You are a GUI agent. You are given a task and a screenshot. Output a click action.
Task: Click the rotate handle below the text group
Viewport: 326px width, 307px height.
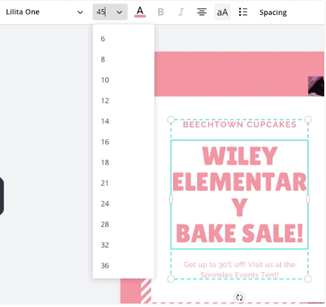tap(240, 298)
